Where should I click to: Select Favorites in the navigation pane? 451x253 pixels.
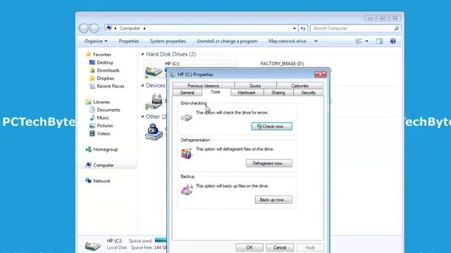click(x=102, y=55)
